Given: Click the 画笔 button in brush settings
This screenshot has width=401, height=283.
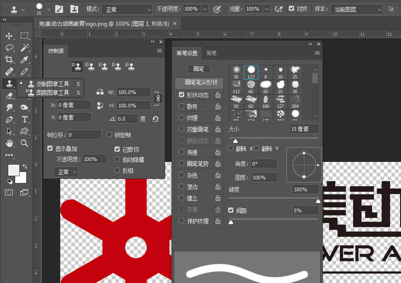Looking at the screenshot, I should (x=198, y=69).
